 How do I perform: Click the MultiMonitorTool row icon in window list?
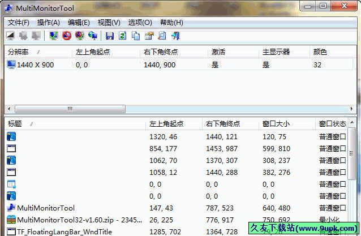tap(11, 208)
